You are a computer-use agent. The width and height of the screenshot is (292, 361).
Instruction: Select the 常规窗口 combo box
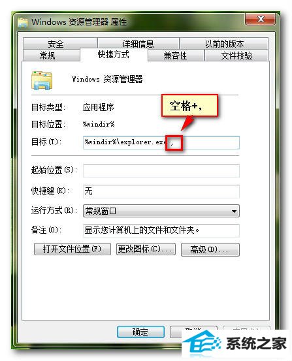point(161,211)
